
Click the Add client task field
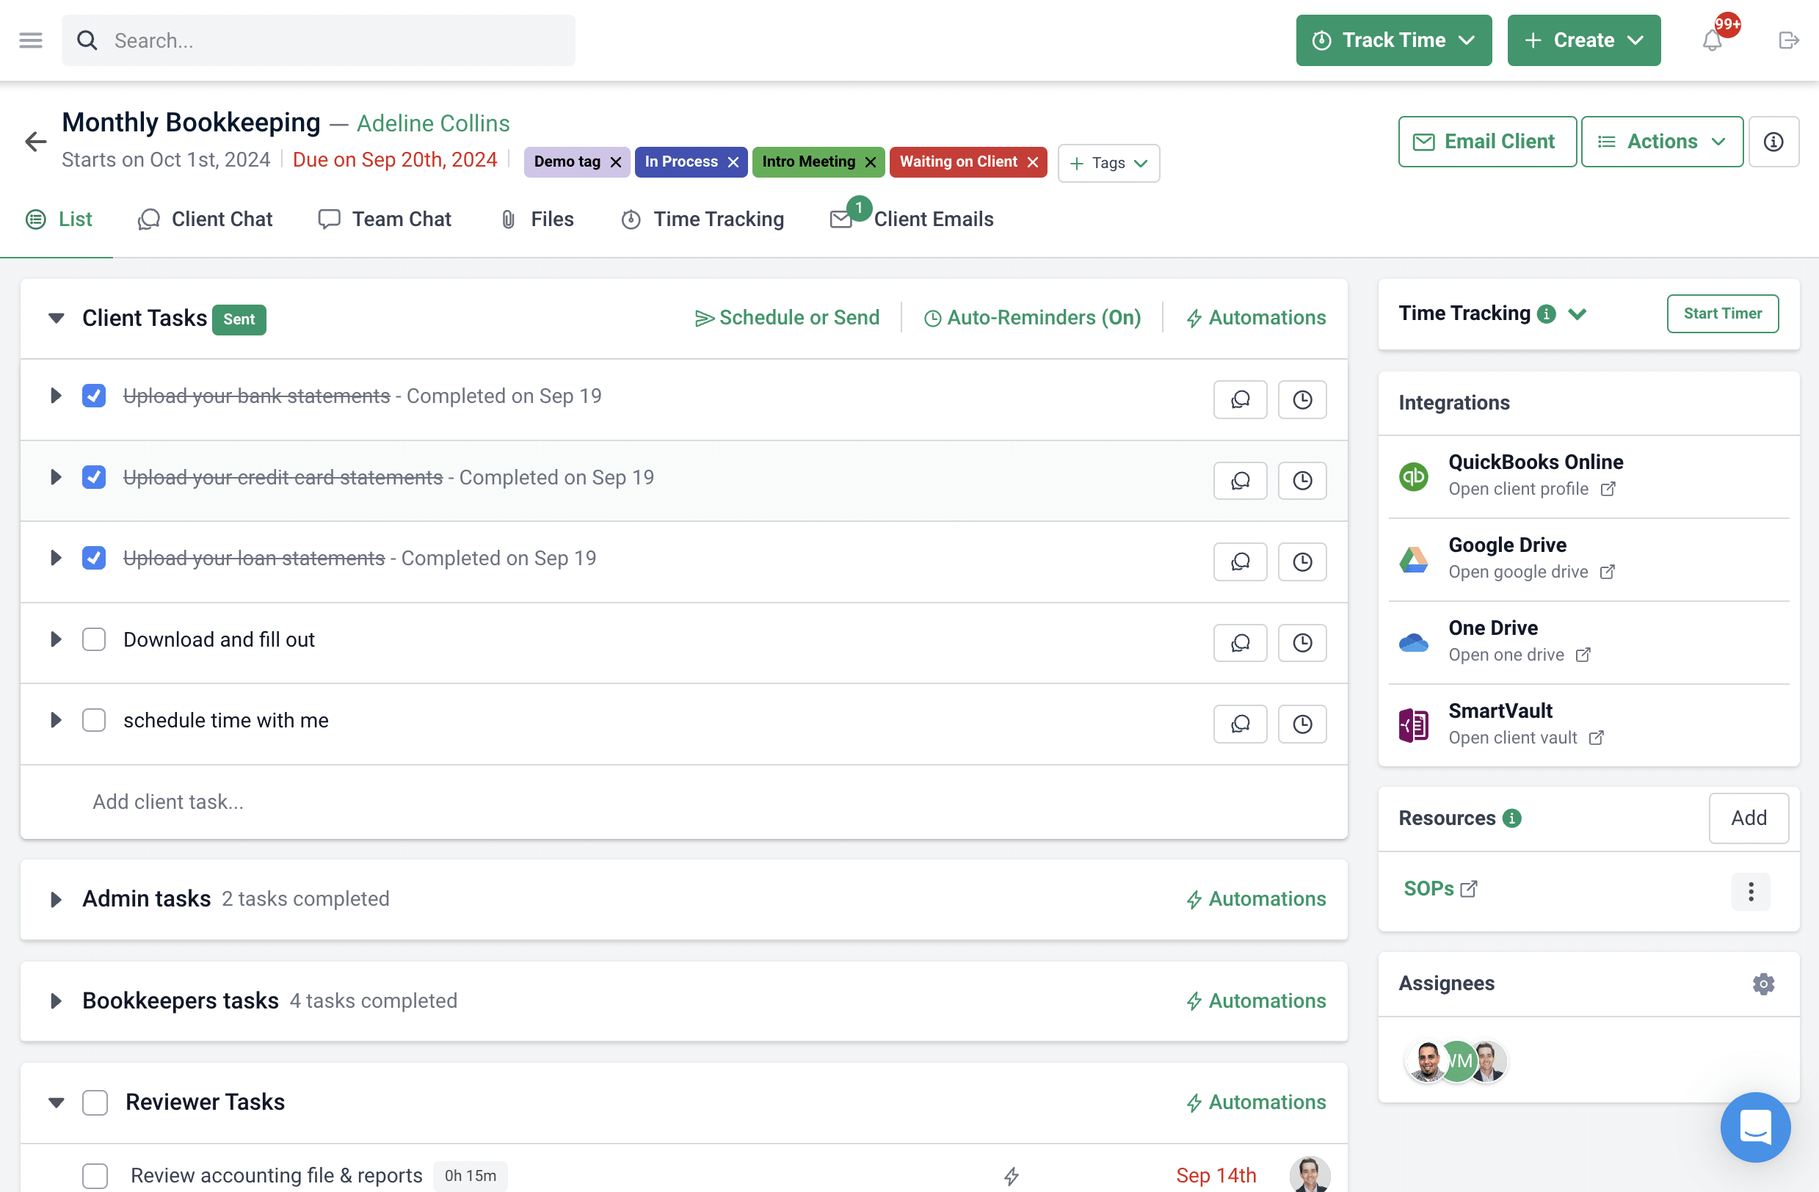coord(683,802)
